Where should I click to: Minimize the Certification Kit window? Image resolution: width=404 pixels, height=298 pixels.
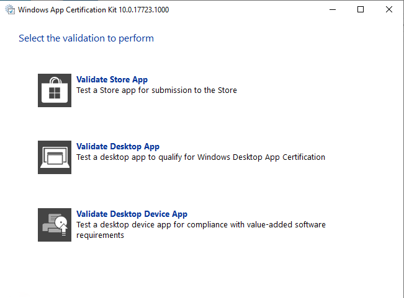click(333, 9)
